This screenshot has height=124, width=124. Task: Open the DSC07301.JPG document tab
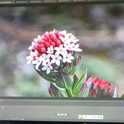[49, 1]
